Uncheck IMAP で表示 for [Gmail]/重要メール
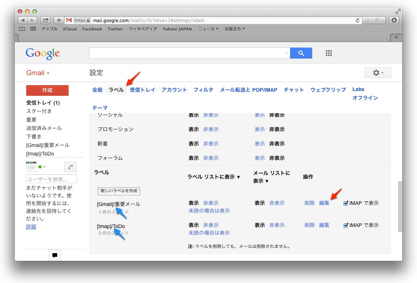 [346, 203]
